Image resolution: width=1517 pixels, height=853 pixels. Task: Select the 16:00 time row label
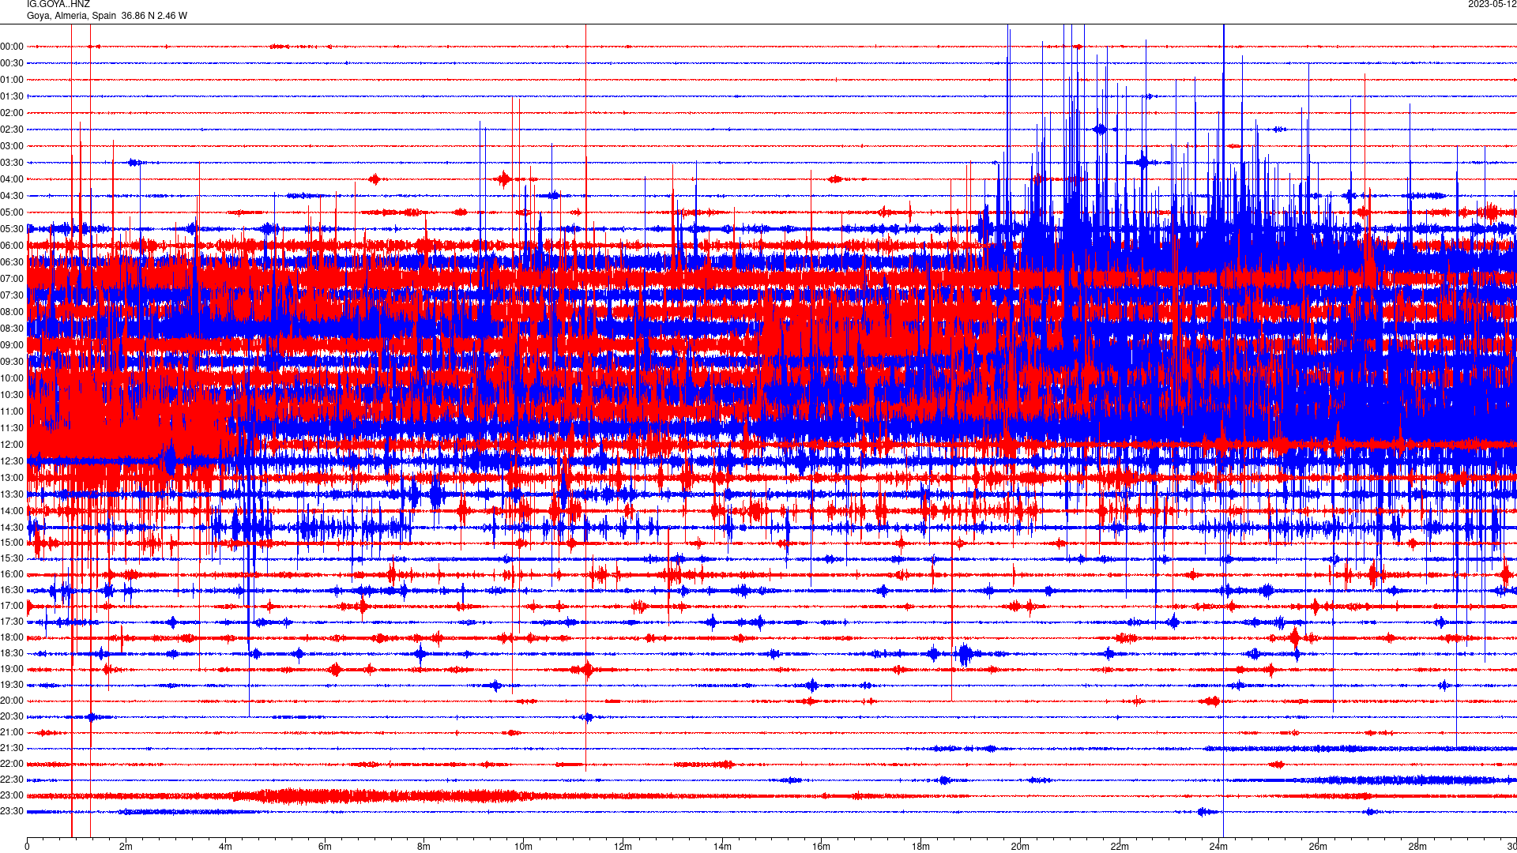tap(12, 574)
